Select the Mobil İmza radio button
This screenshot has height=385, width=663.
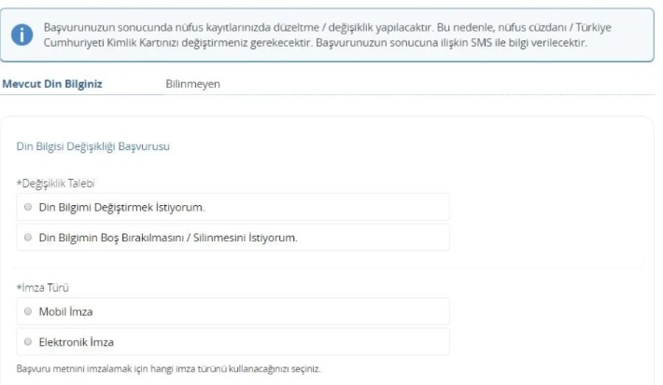tap(28, 311)
